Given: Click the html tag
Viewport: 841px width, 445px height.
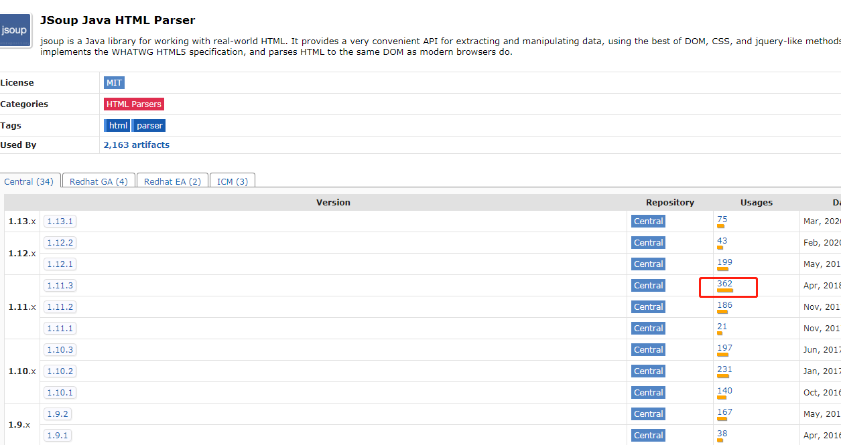Looking at the screenshot, I should 117,125.
